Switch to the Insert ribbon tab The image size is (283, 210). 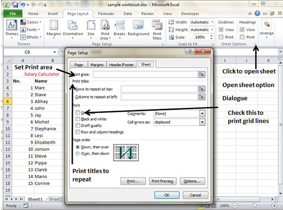click(53, 14)
